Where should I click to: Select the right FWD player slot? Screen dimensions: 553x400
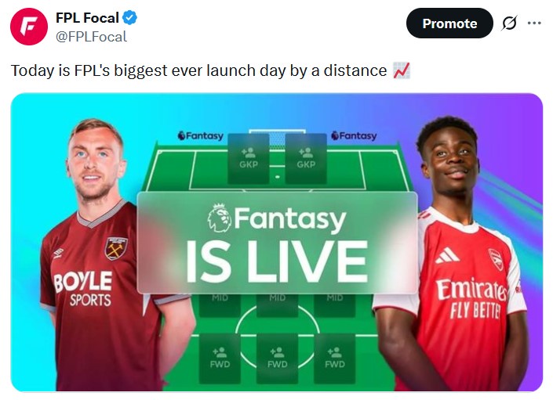coord(334,358)
